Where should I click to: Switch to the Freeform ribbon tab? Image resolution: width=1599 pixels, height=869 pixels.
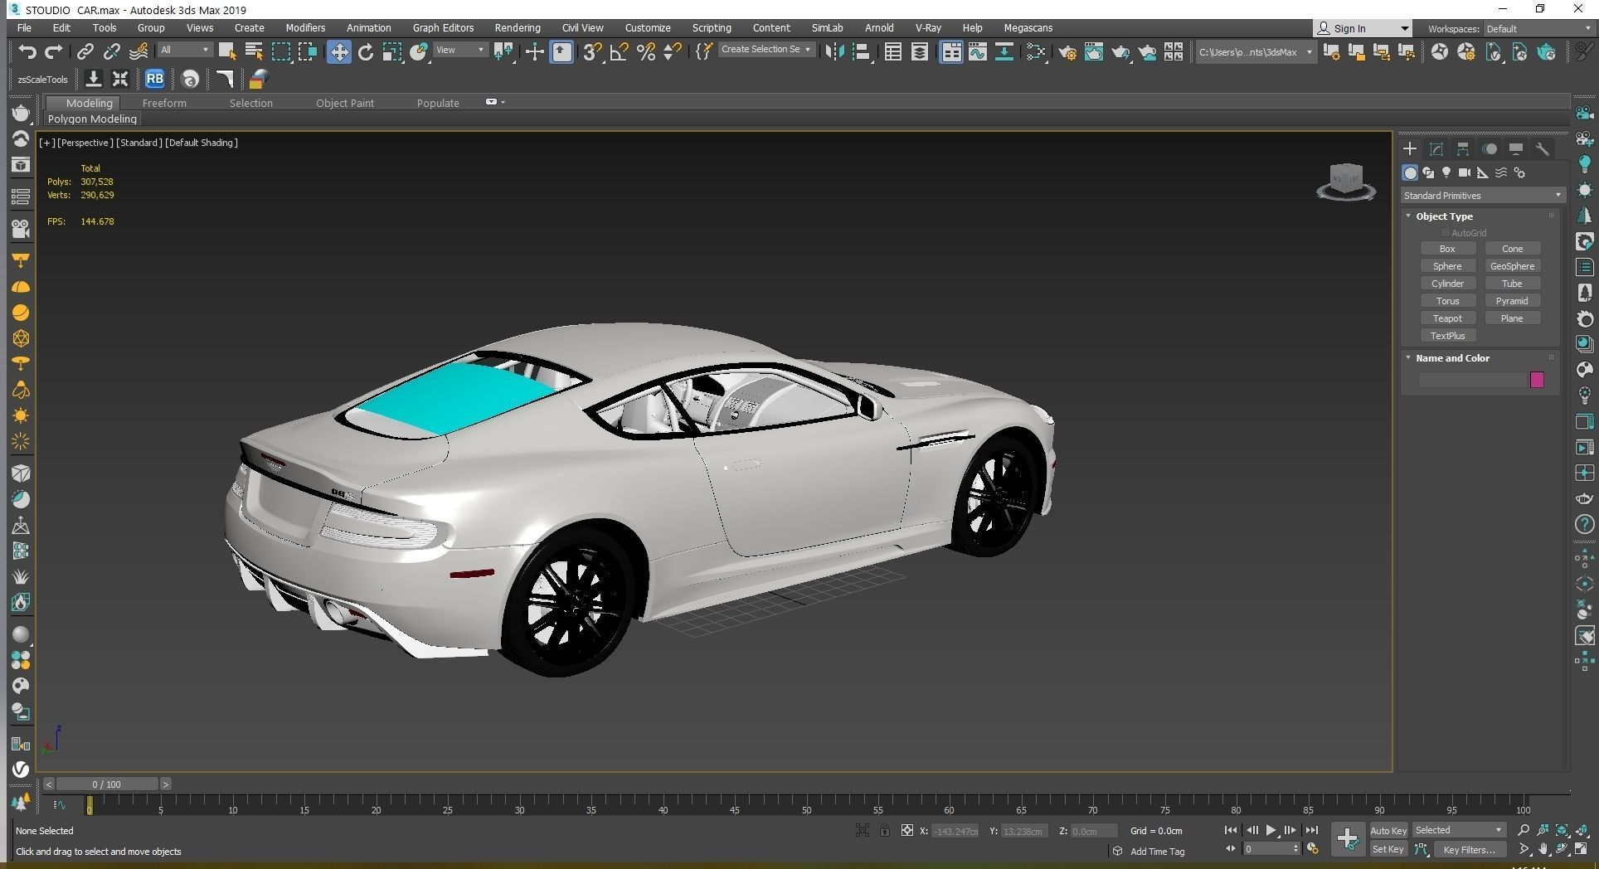(x=164, y=104)
